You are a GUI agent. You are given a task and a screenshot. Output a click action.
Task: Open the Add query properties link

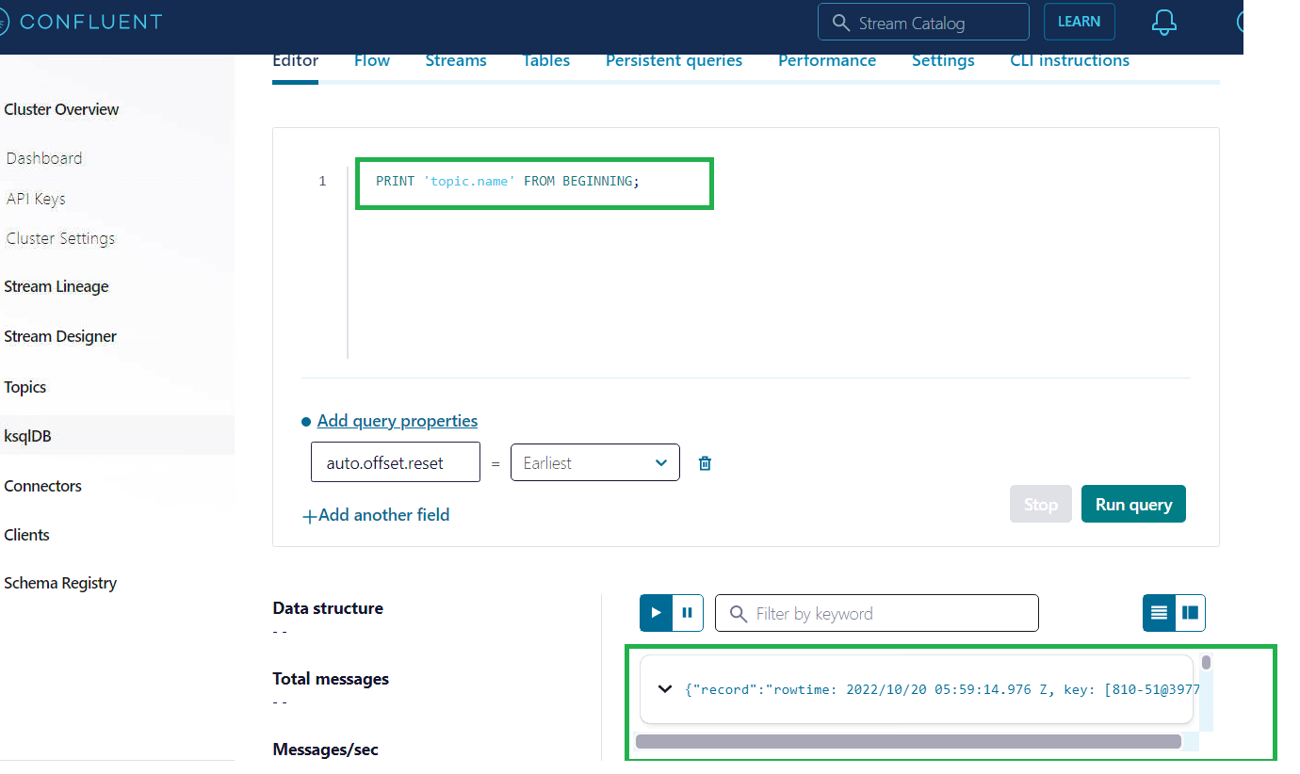coord(397,420)
